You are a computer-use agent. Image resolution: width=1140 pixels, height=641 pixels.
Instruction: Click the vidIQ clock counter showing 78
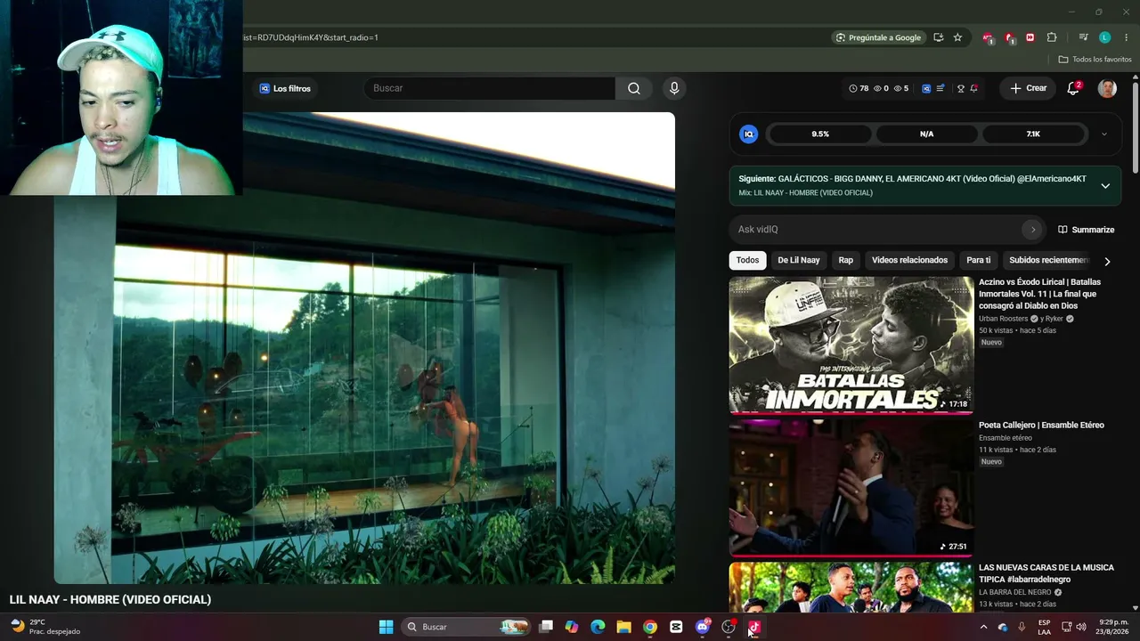[x=859, y=88]
